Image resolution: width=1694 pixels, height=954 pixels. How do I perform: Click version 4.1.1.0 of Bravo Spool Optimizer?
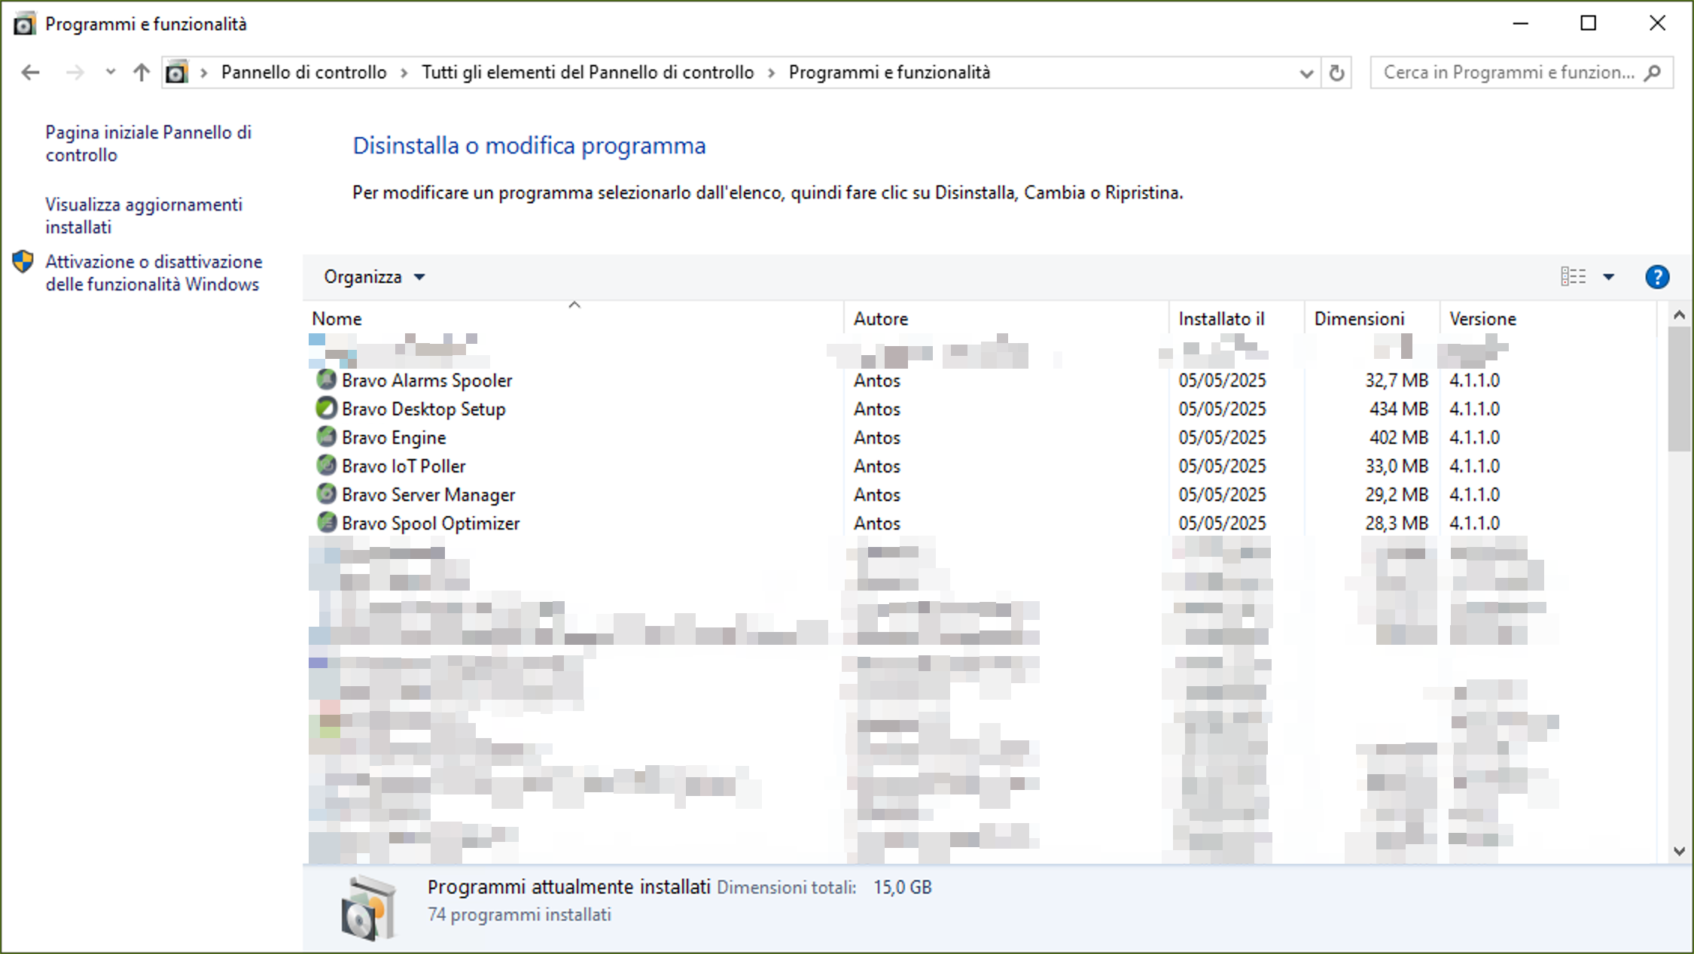[1474, 524]
